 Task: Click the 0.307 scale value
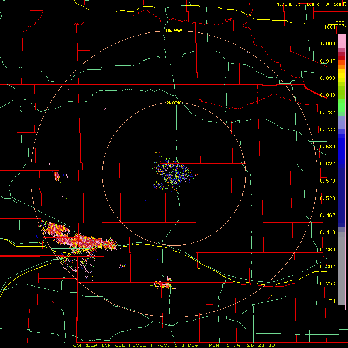(328, 267)
